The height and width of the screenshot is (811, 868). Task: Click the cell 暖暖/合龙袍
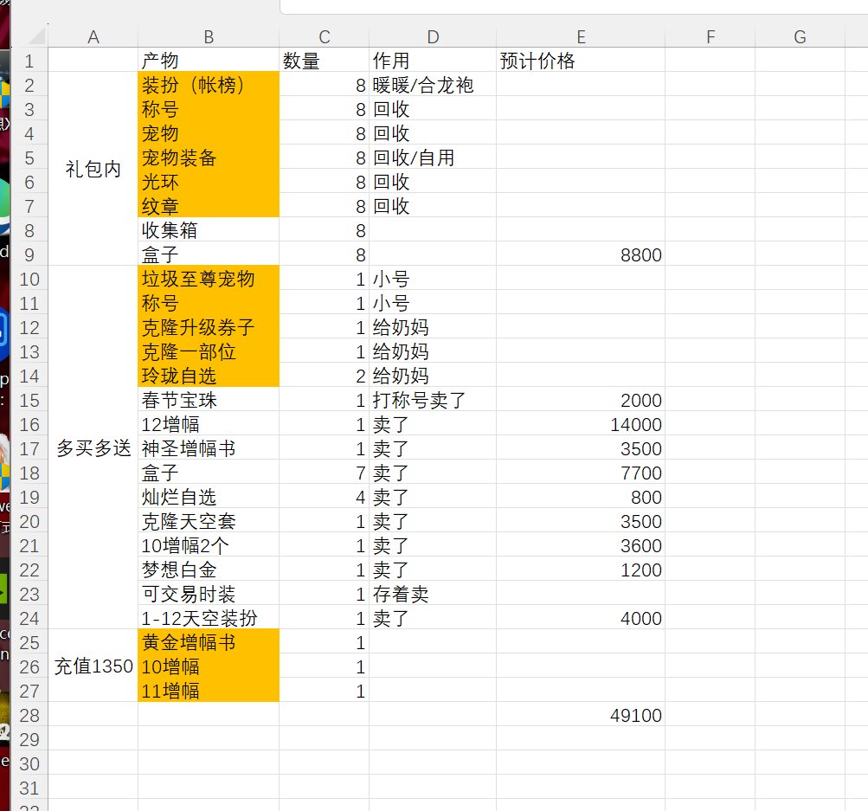point(433,85)
